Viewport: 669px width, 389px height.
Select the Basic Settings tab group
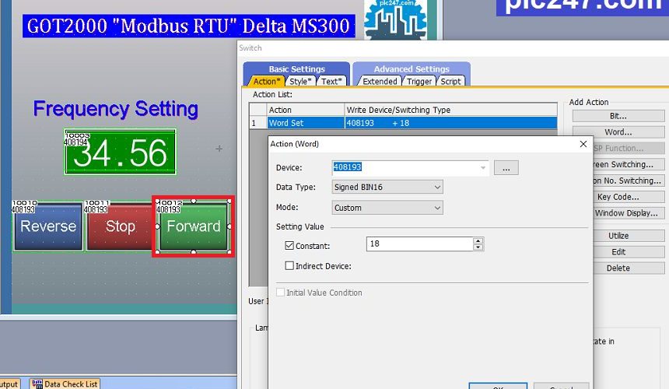click(x=296, y=69)
